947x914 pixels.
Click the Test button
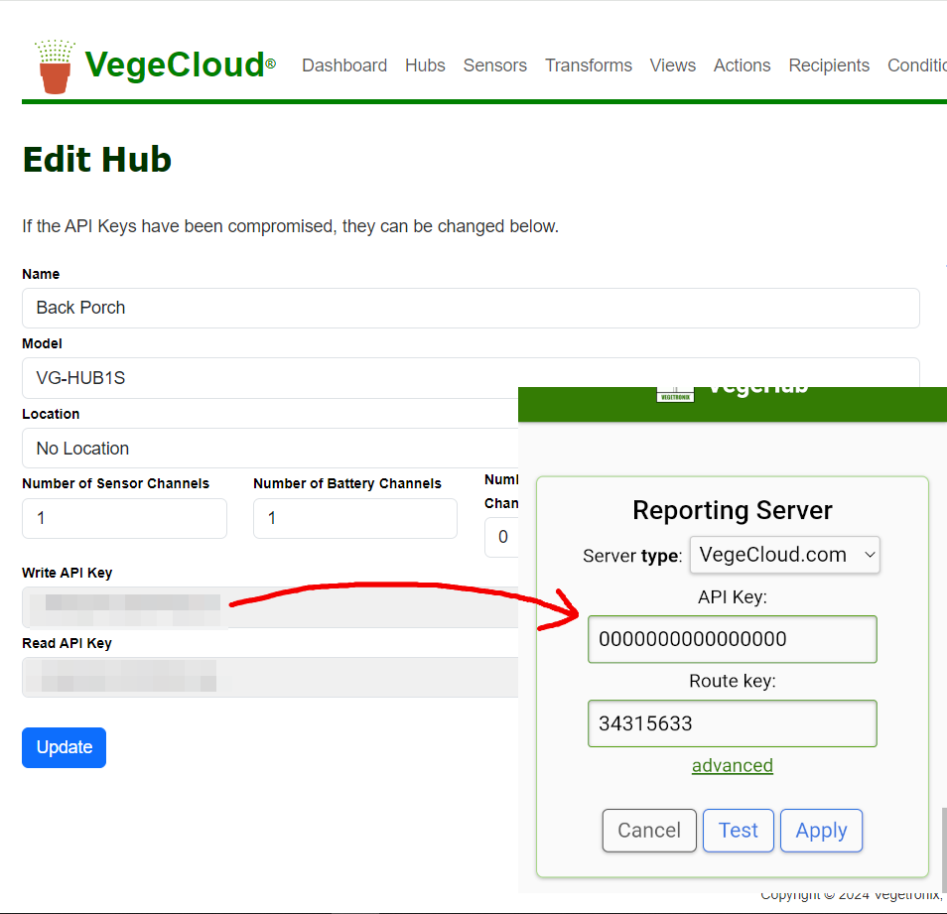point(738,830)
